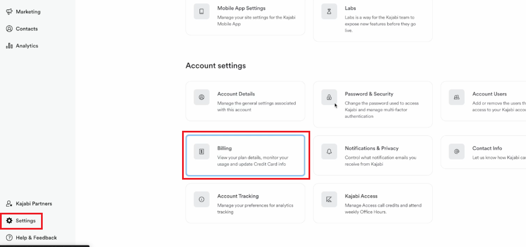Click the Mobile App Settings phone icon

coord(202,11)
